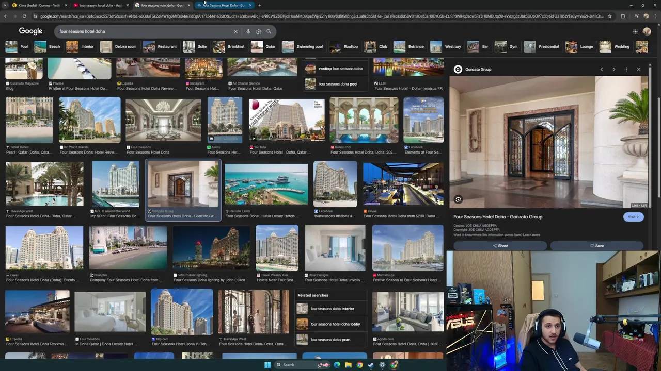661x371 pixels.
Task: Filter images by Lounge chip
Action: click(580, 47)
